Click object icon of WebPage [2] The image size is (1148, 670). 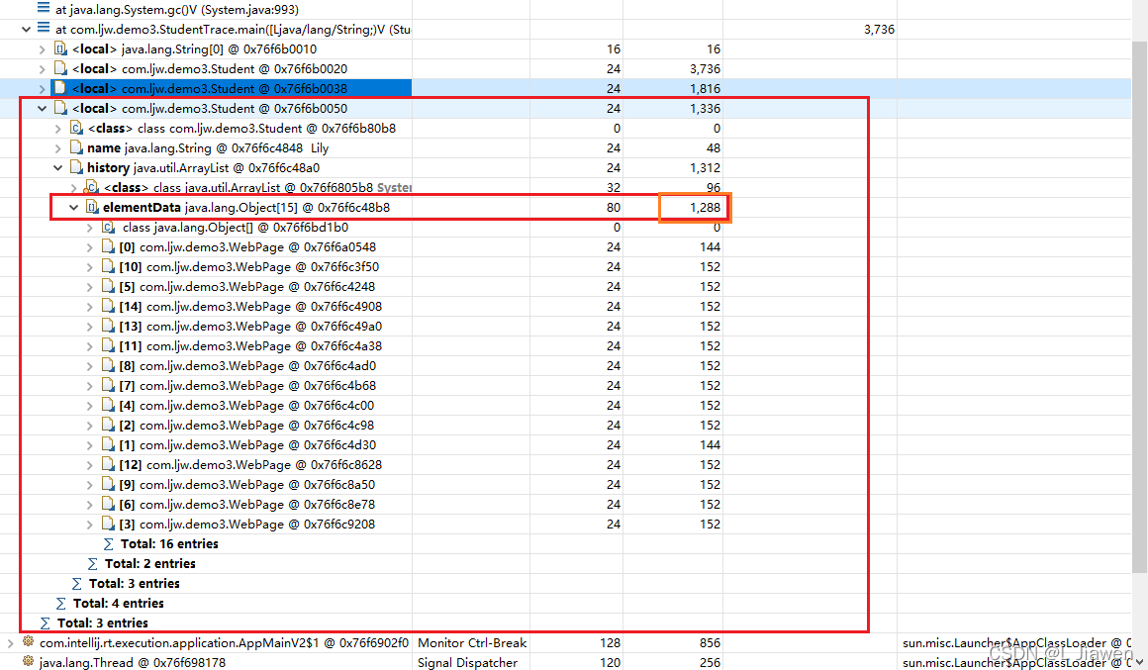coord(108,424)
